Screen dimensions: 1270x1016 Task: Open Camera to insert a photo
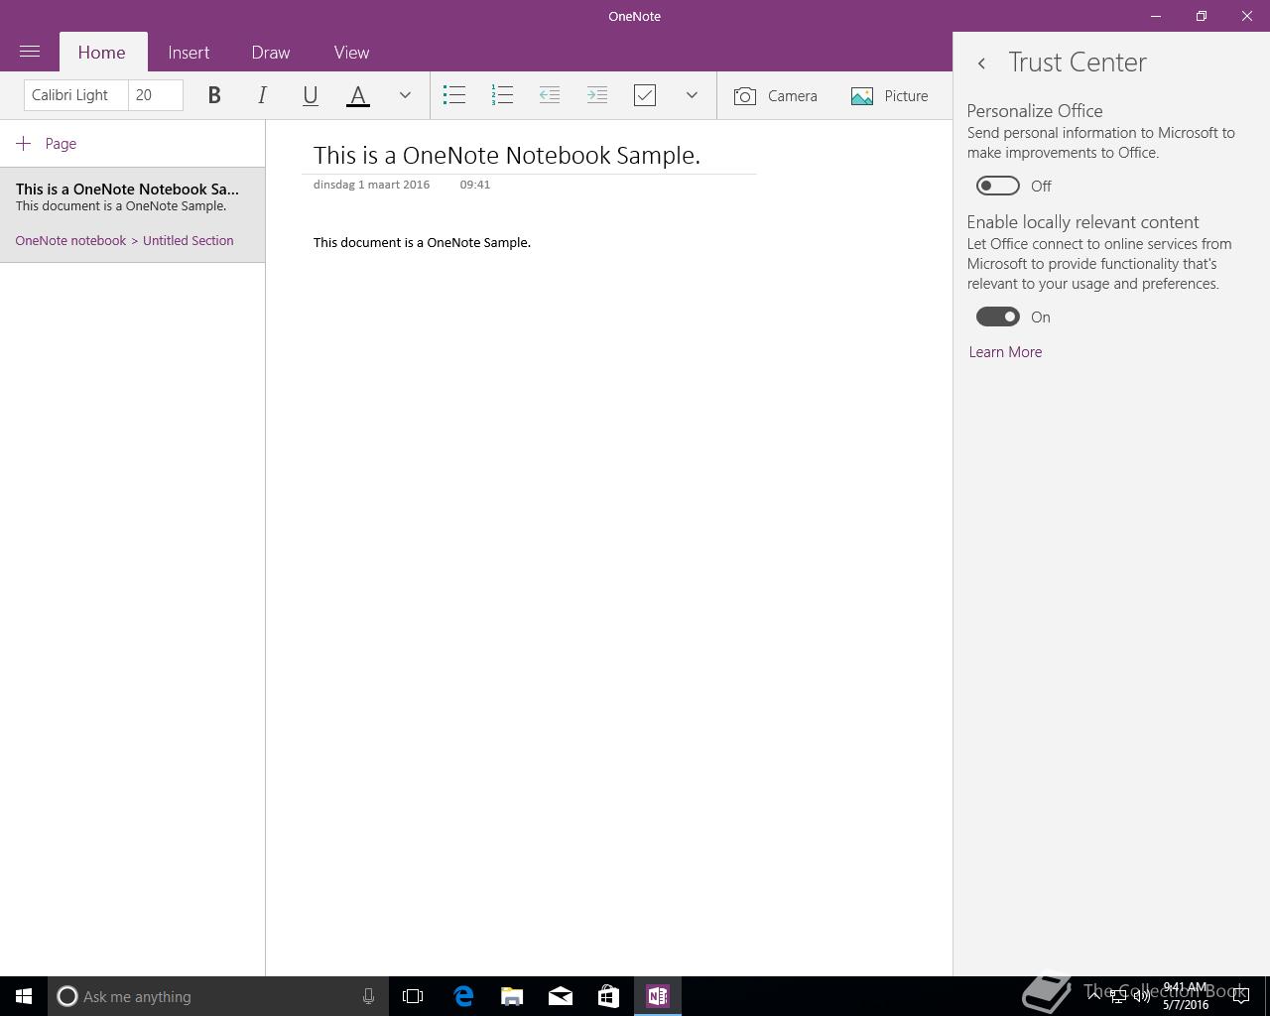pos(776,95)
